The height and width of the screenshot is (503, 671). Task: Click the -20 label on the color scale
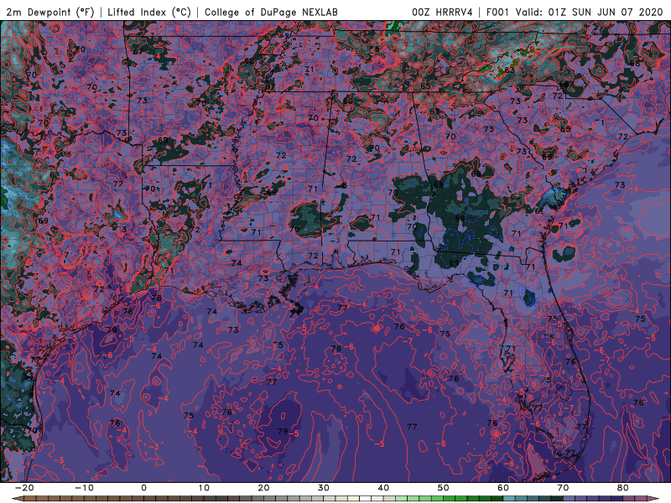[x=24, y=488]
